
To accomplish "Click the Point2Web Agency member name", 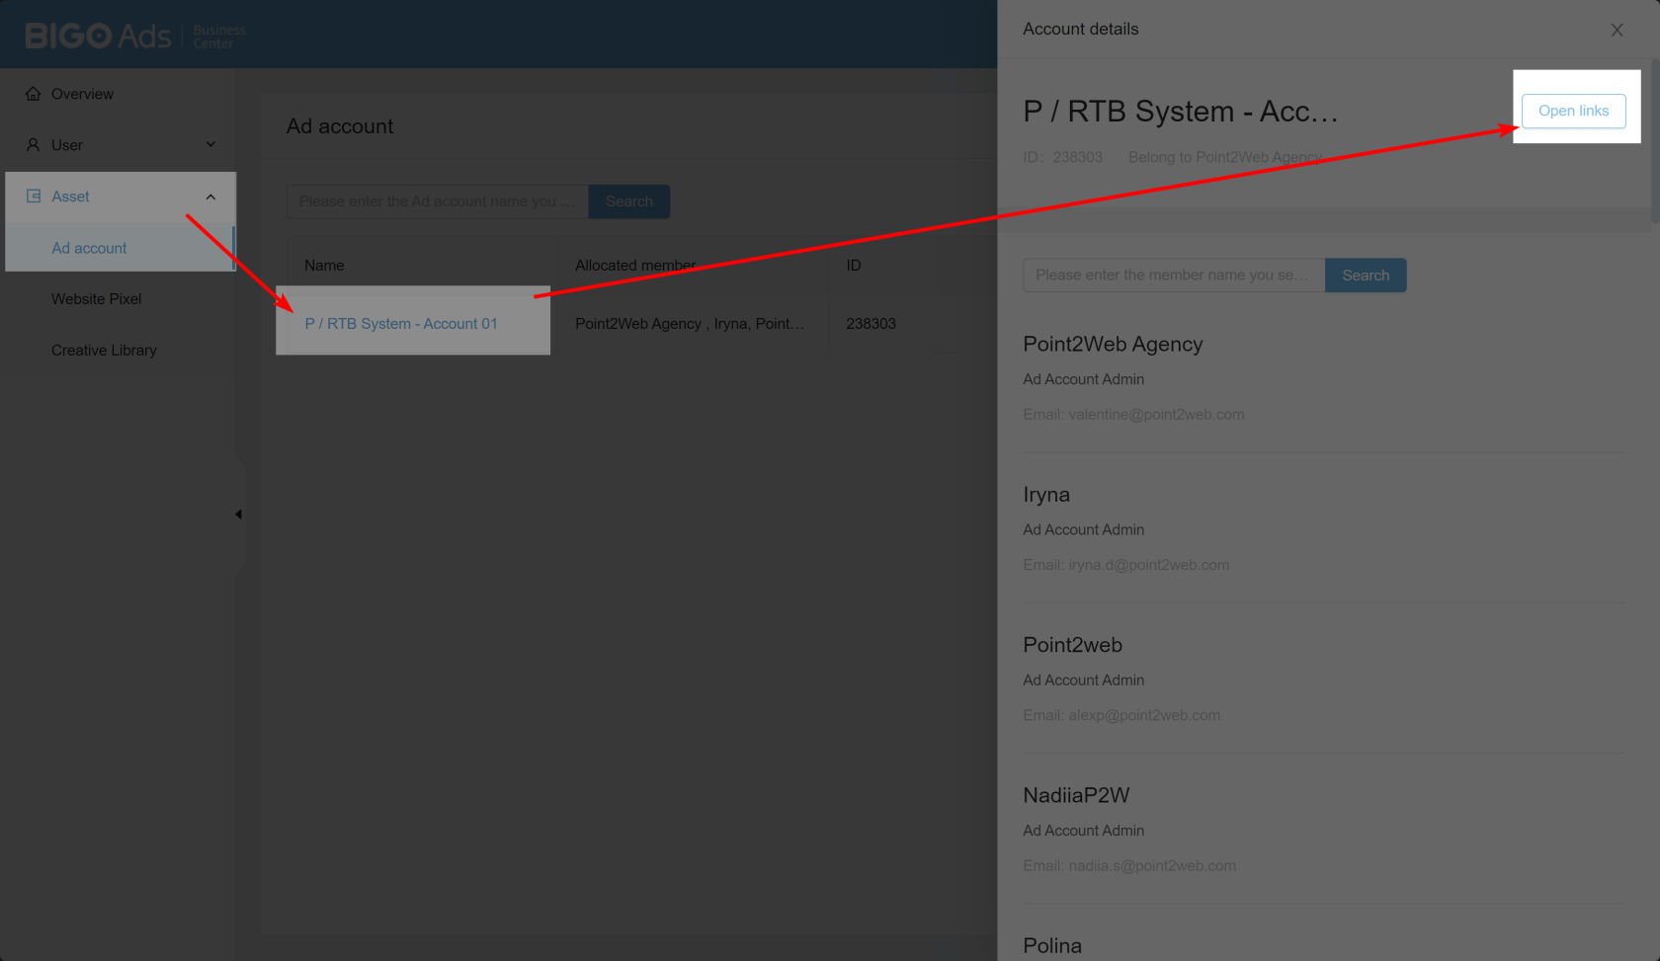I will [x=1113, y=345].
